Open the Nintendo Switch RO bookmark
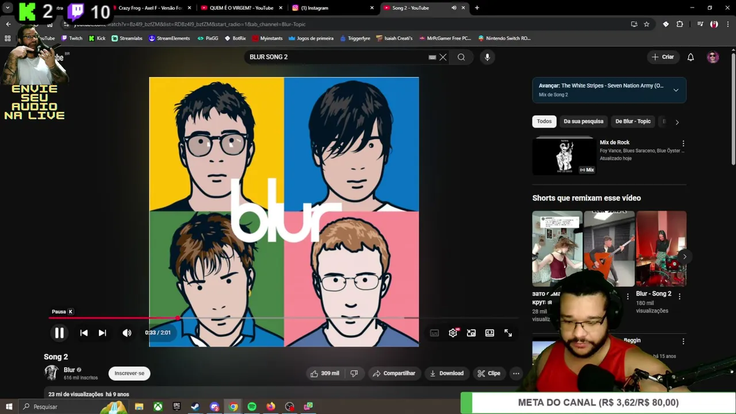736x414 pixels. 504,39
